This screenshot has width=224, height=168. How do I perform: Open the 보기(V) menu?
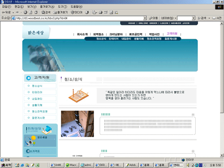tap(32, 7)
